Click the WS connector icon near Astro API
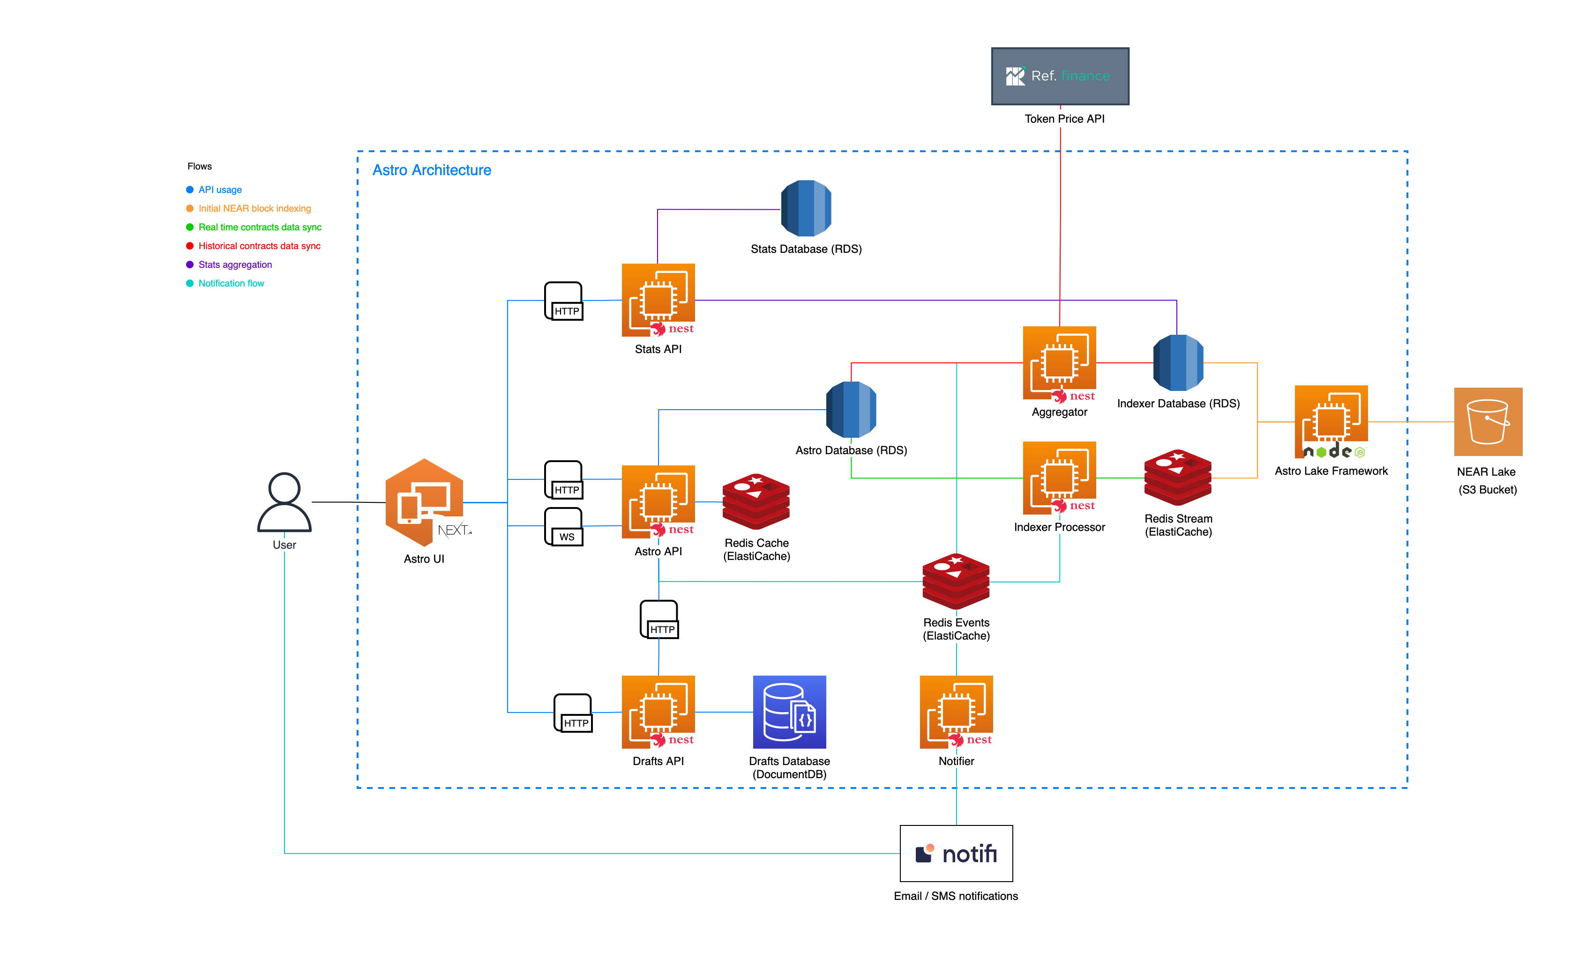Screen dimensions: 1571x957 (564, 527)
